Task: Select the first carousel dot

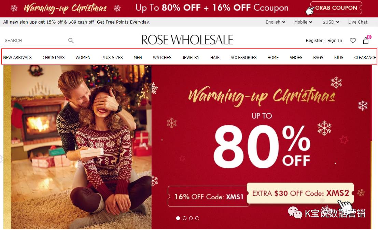Action: (x=178, y=218)
